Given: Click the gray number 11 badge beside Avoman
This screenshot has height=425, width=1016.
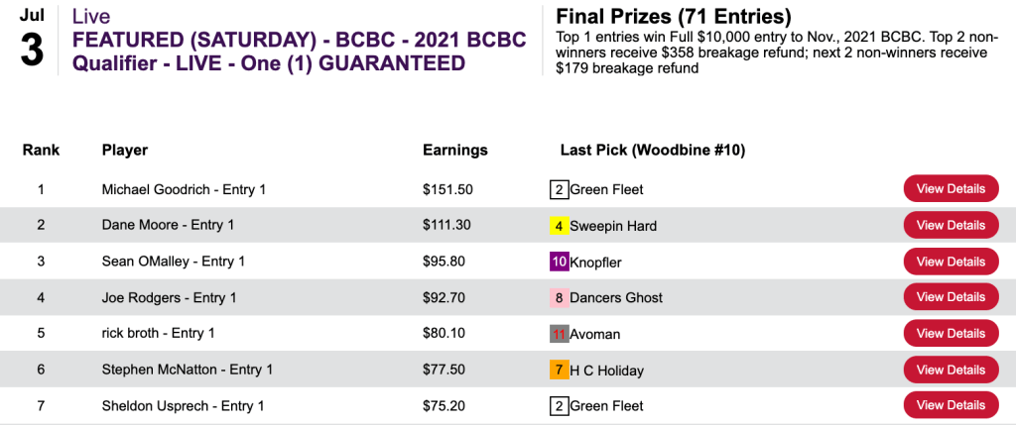Looking at the screenshot, I should [x=560, y=334].
